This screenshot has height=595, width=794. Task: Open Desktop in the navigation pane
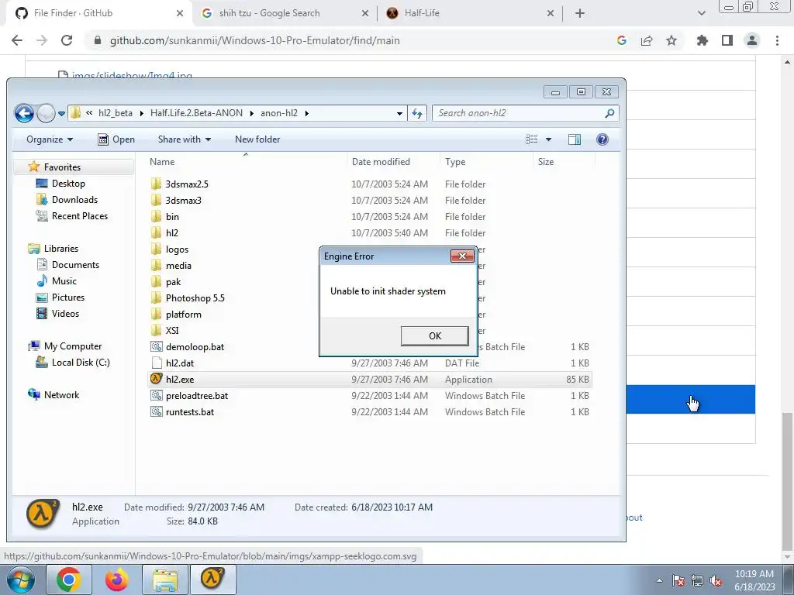click(68, 183)
